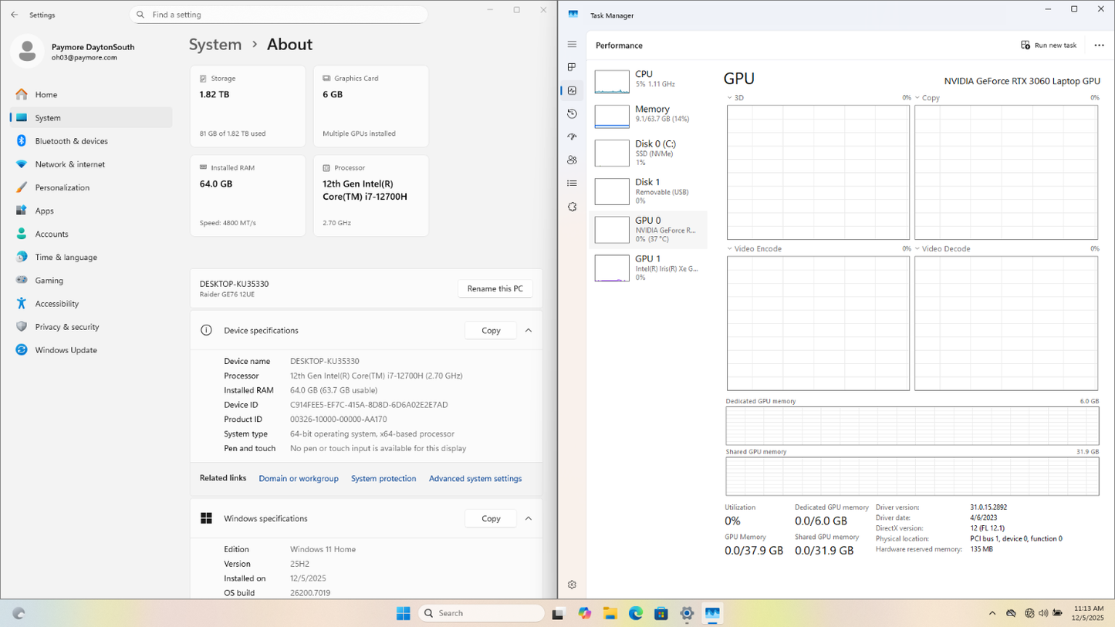The image size is (1115, 627).
Task: Open the 3D engine graph dropdown
Action: point(730,98)
